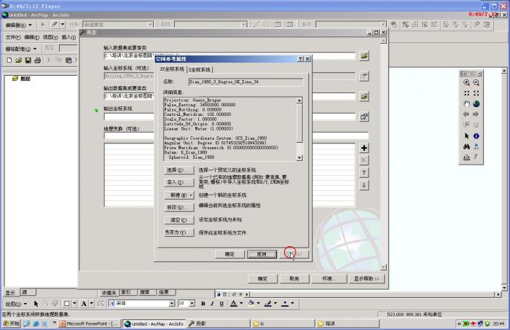Click the Bold formatting button
The width and height of the screenshot is (510, 330).
point(203,303)
